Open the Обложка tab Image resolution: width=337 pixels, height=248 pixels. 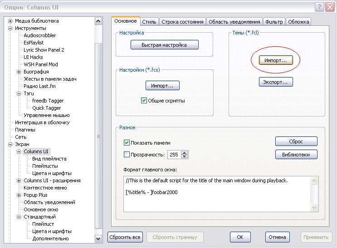[298, 22]
